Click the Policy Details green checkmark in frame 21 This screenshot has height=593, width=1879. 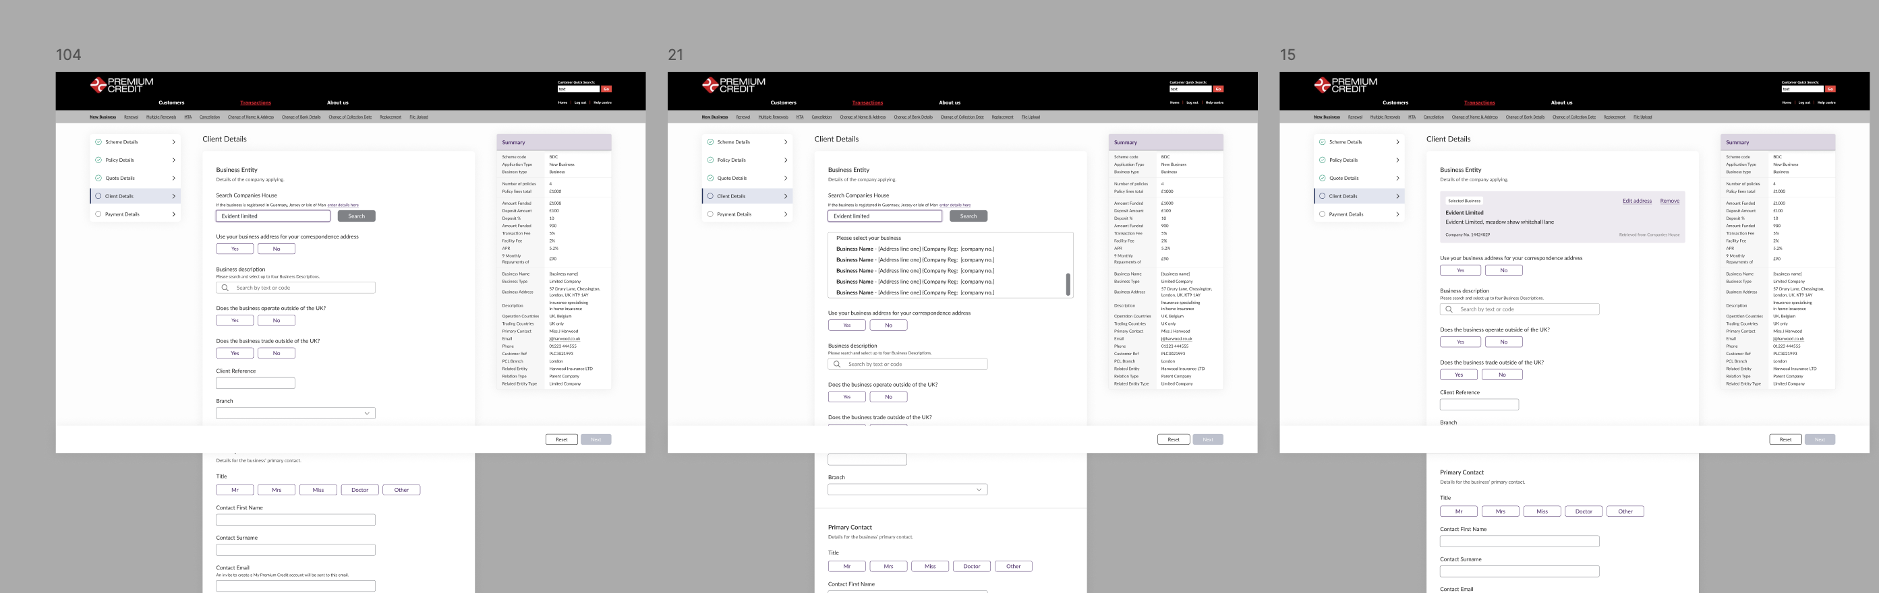point(710,160)
